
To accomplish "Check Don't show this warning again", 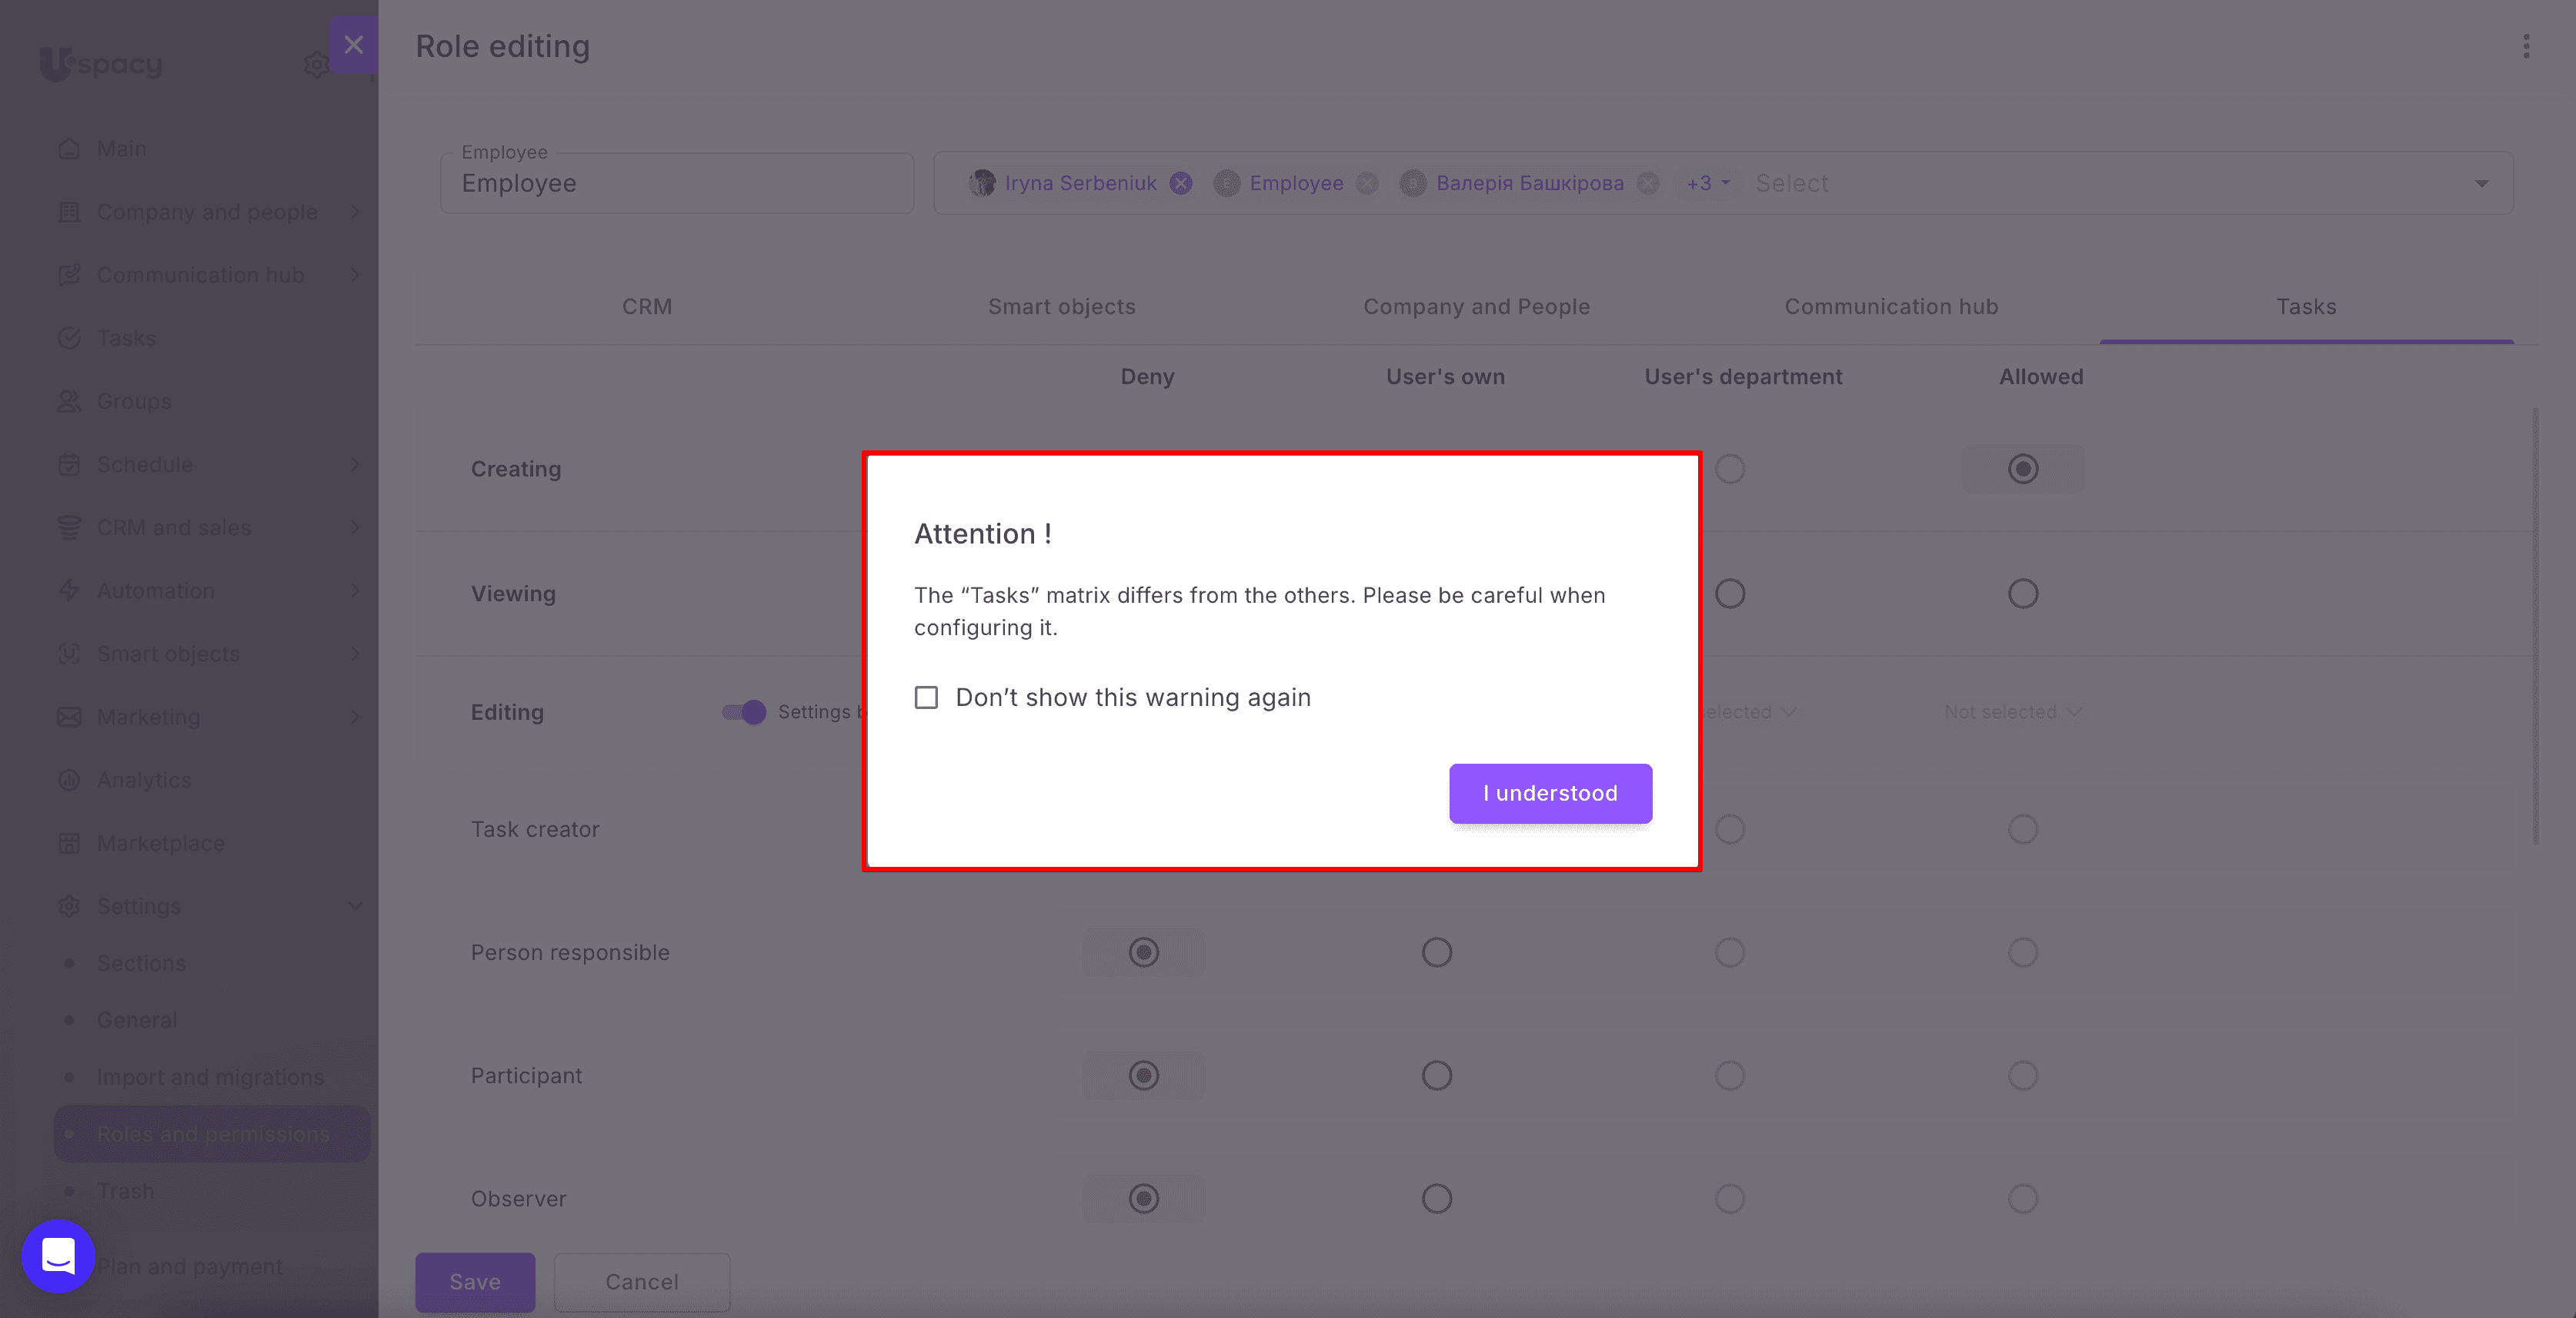I will 926,697.
